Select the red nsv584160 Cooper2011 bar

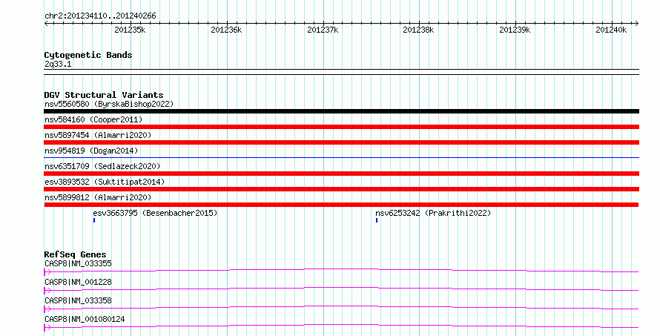click(x=341, y=127)
